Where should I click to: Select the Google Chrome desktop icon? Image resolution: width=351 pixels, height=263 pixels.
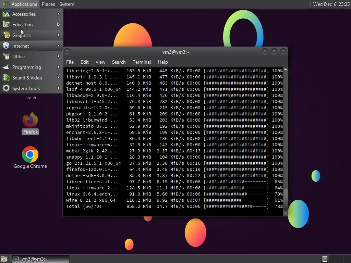pyautogui.click(x=30, y=154)
